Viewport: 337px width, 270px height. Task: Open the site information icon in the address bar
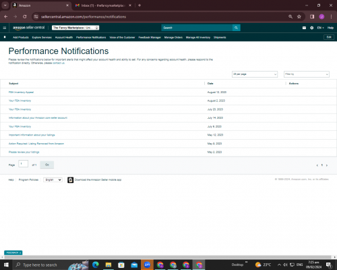(x=36, y=17)
